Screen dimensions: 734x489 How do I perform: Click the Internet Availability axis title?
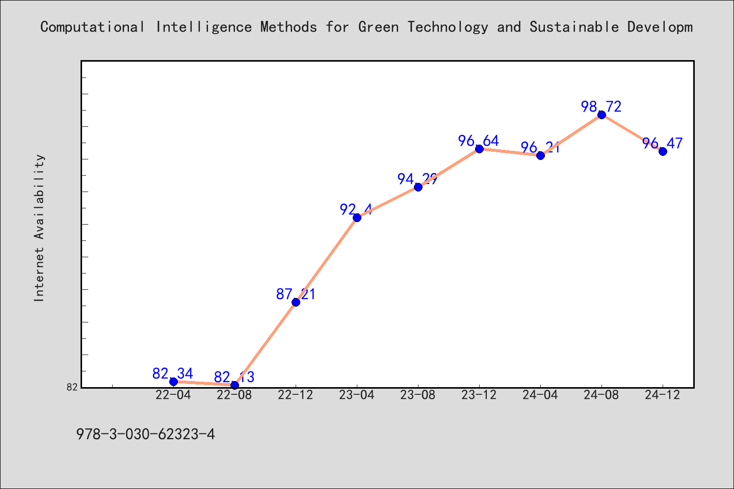click(39, 228)
